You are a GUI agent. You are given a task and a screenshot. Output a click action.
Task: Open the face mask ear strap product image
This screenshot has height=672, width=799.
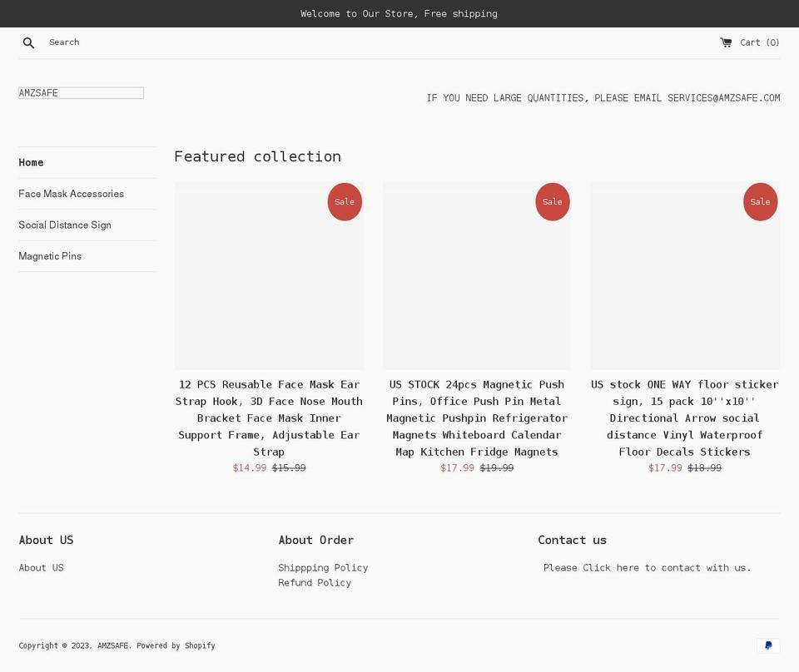pyautogui.click(x=269, y=275)
